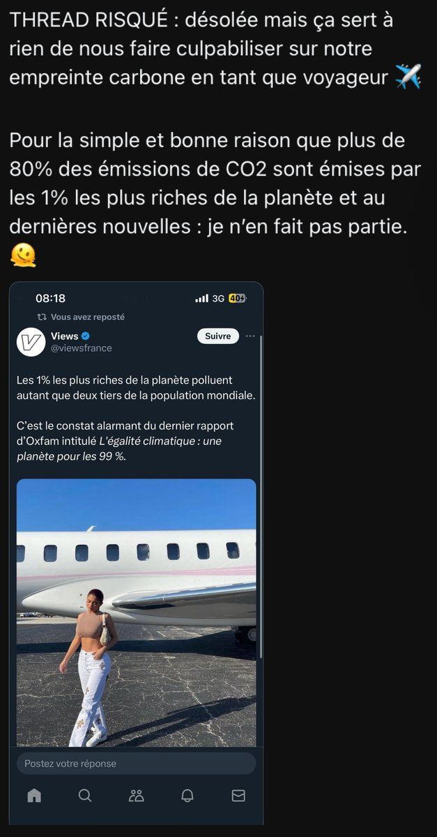
Task: Tap the 08:18 clock in the status bar
Action: (x=50, y=299)
